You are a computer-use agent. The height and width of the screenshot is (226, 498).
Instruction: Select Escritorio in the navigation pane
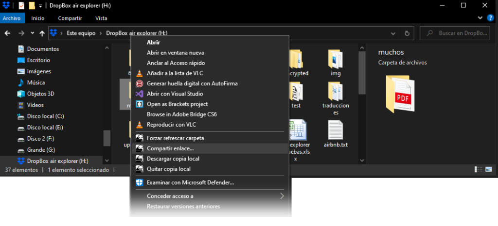click(38, 60)
